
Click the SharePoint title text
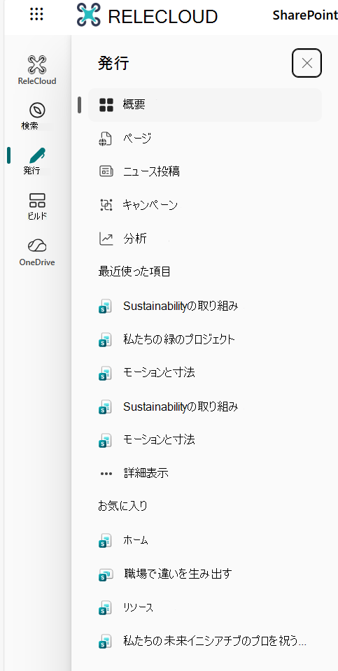click(x=305, y=15)
